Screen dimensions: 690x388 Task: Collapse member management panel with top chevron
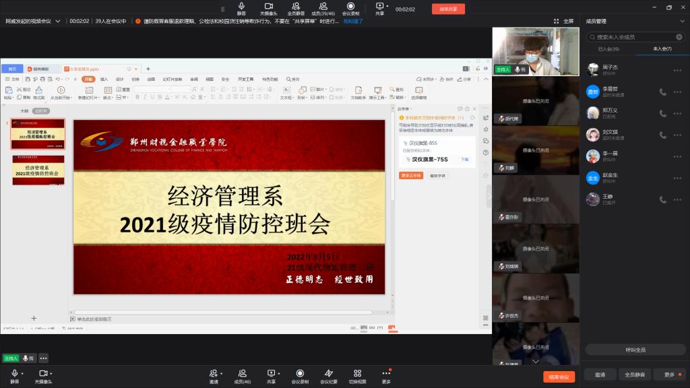[682, 21]
